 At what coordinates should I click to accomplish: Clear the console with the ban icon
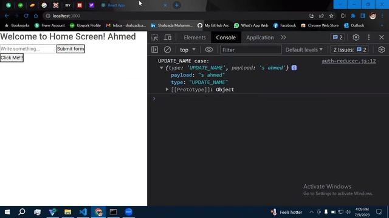pyautogui.click(x=168, y=50)
